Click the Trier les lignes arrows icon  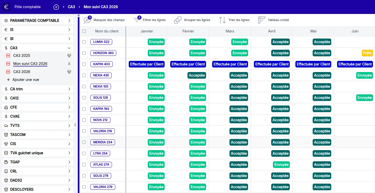point(222,20)
